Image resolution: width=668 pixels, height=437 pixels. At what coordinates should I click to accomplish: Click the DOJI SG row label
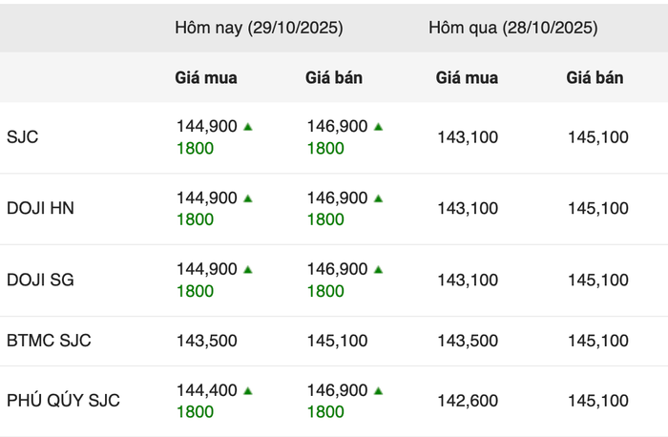click(40, 281)
